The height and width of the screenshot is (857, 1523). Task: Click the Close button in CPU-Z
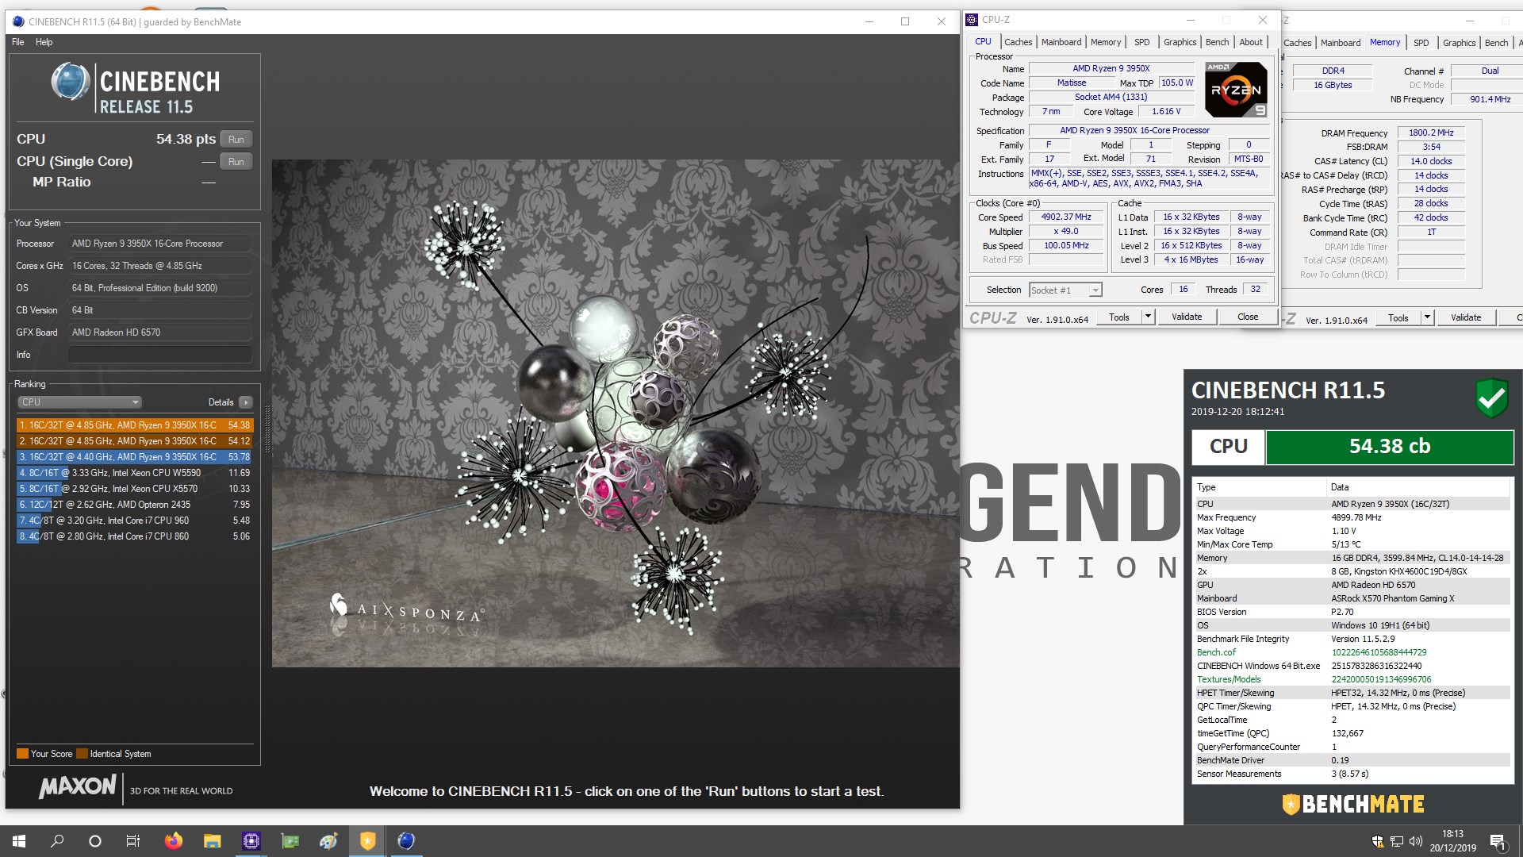[1248, 317]
